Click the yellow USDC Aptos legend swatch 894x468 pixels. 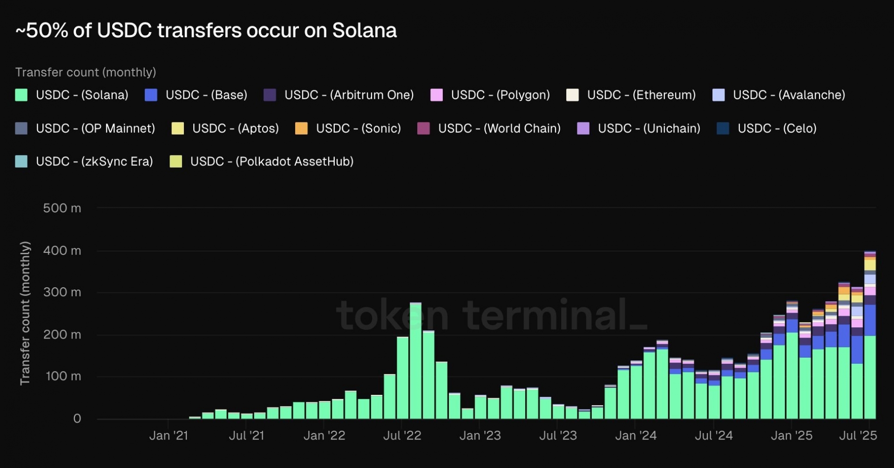tap(177, 129)
